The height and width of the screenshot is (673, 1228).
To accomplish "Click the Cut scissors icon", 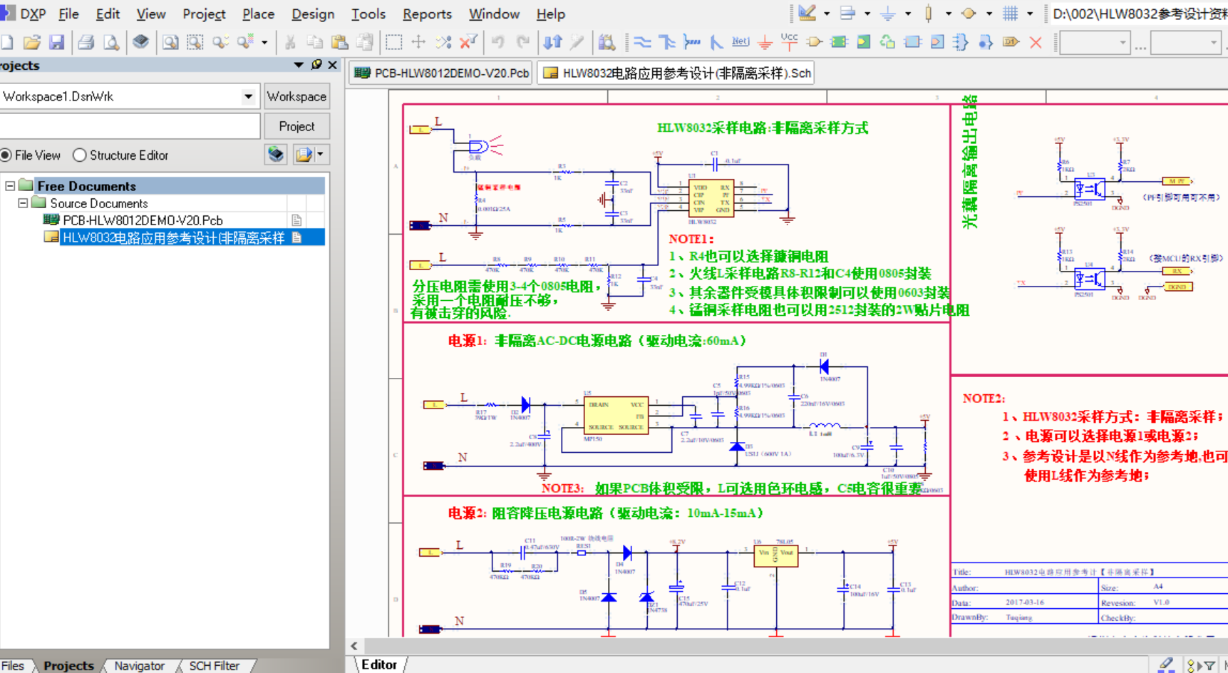I will click(290, 42).
